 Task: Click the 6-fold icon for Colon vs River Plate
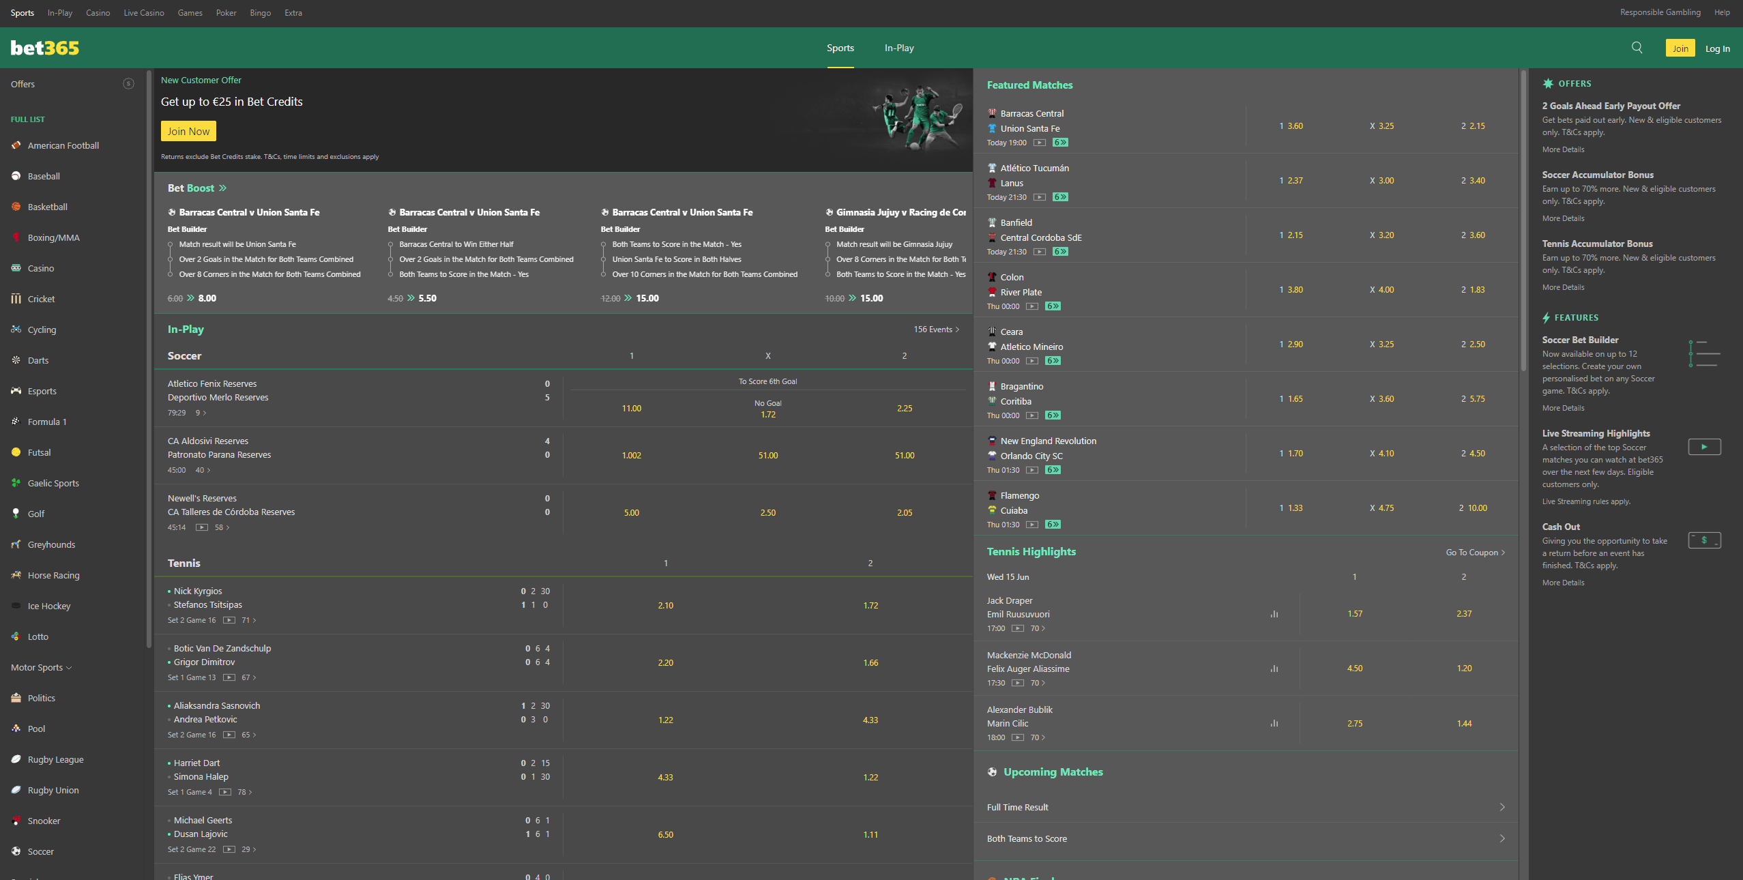1053,306
